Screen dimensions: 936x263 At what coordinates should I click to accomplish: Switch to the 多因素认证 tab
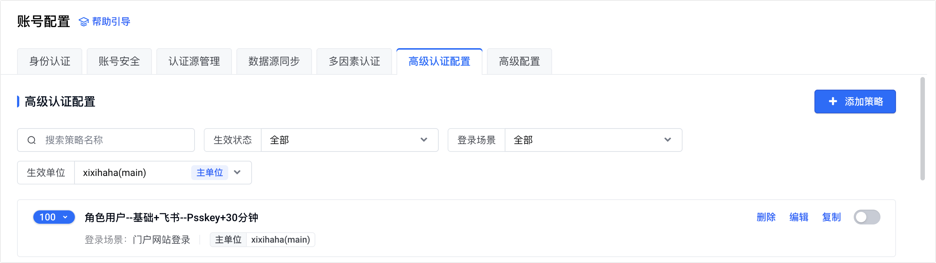pos(354,61)
